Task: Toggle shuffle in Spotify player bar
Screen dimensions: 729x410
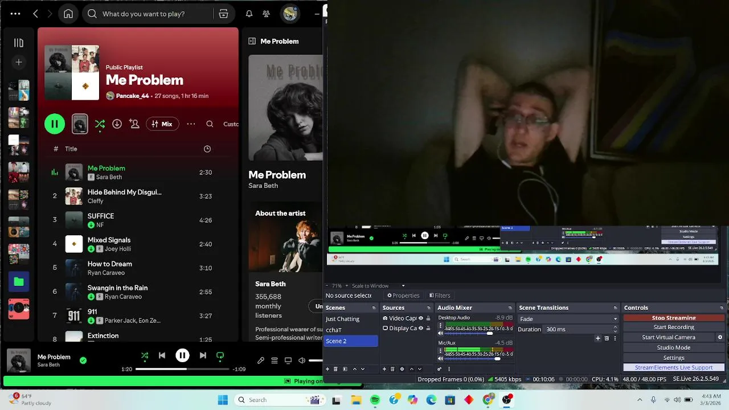Action: point(145,355)
